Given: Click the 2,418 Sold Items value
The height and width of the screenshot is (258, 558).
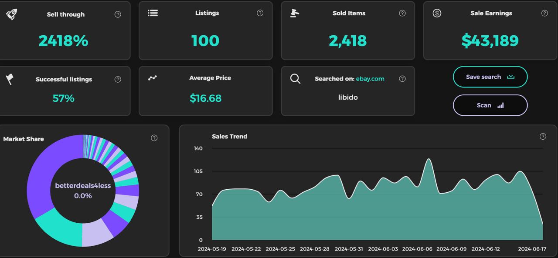Looking at the screenshot, I should tap(348, 41).
